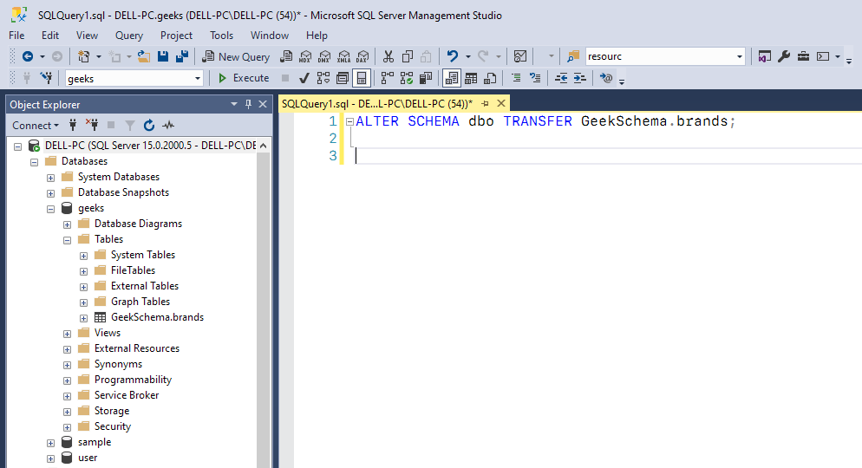Specify Values for Template Parameters icon
The width and height of the screenshot is (862, 468).
click(606, 78)
